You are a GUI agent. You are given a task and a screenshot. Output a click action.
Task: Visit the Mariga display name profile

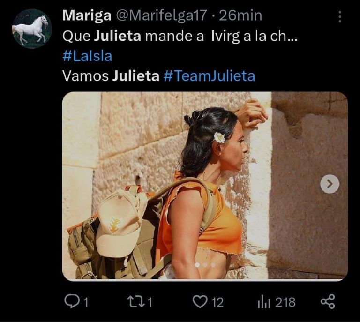tap(87, 16)
